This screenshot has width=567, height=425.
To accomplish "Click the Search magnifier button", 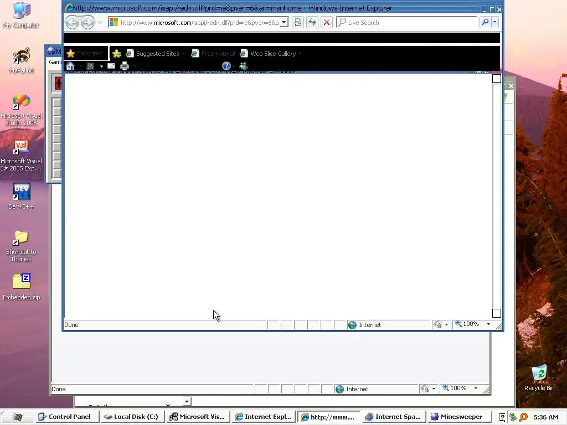I will coord(485,22).
